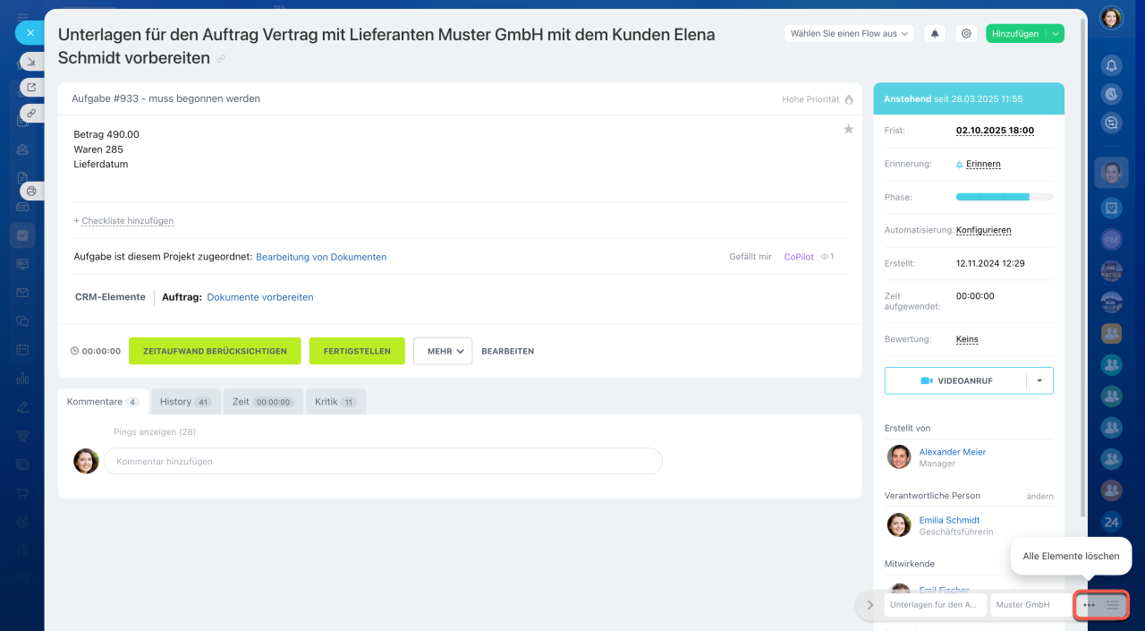Open the Bearbeitung von Dokumenten project link
The image size is (1145, 631).
coord(321,257)
